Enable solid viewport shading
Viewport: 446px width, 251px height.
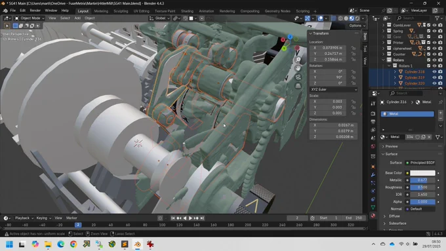point(346,18)
